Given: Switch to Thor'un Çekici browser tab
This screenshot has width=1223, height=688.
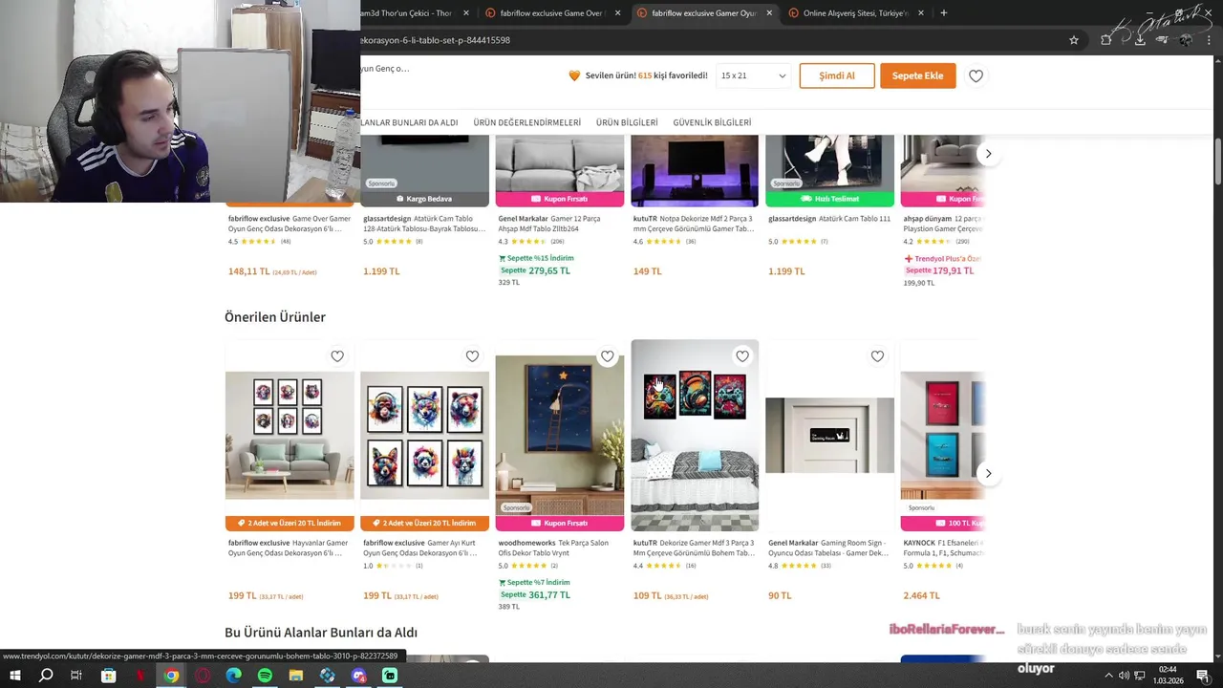Looking at the screenshot, I should tap(411, 13).
